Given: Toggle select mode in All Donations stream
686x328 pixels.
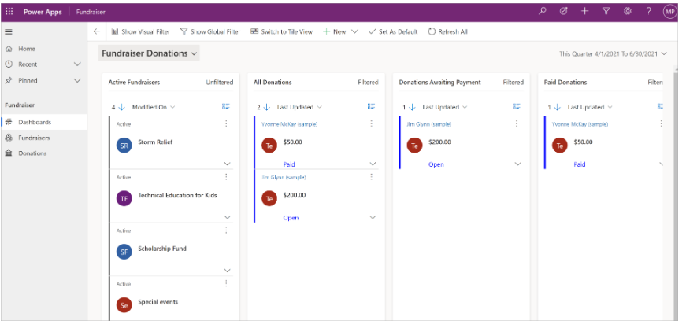Looking at the screenshot, I should point(371,106).
